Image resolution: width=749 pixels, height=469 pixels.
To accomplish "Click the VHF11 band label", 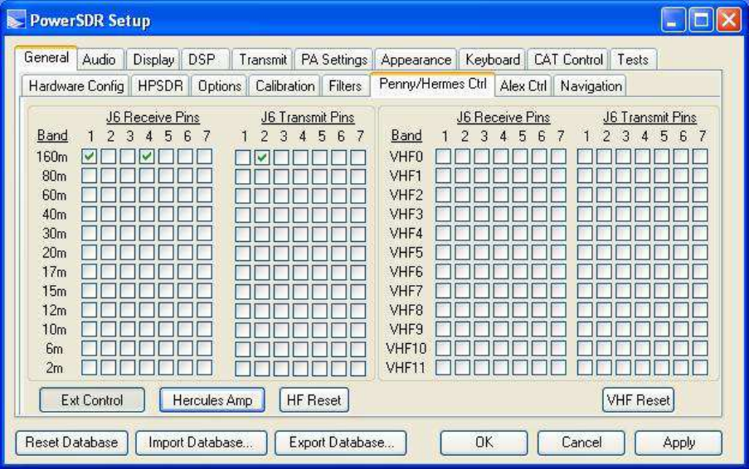I will click(x=406, y=368).
